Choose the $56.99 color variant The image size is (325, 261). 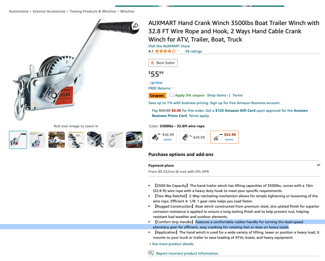point(163,137)
